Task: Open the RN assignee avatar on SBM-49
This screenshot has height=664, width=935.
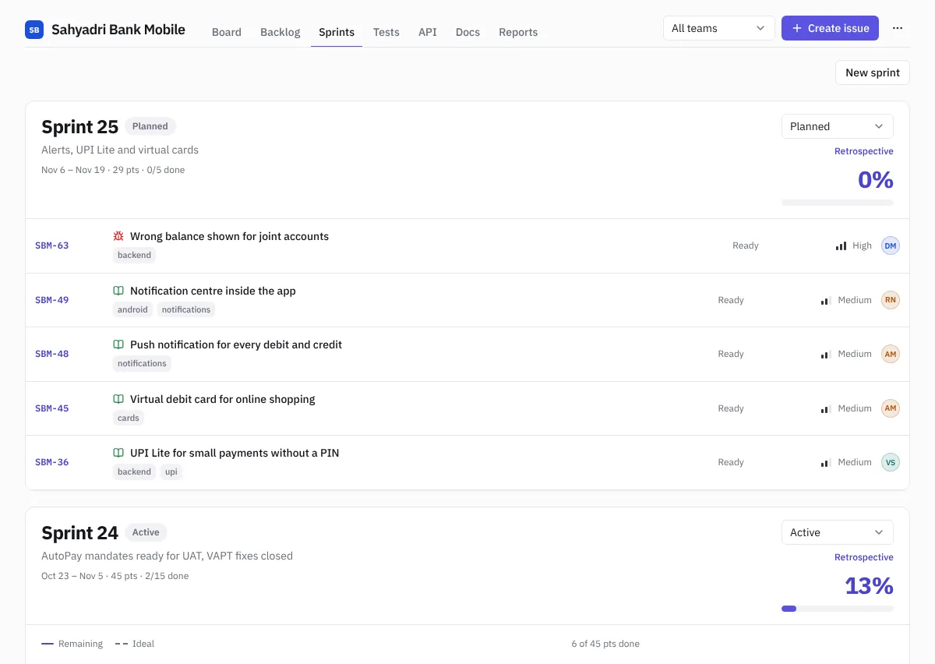Action: click(x=891, y=300)
